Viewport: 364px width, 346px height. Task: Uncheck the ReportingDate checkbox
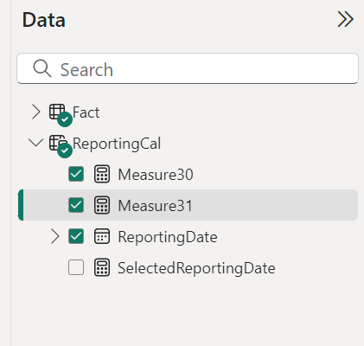pos(76,236)
